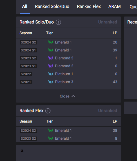
Task: Switch to the ARAM tab
Action: [114, 7]
